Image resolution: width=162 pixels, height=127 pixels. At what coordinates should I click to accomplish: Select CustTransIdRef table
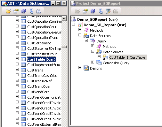(x=39, y=81)
